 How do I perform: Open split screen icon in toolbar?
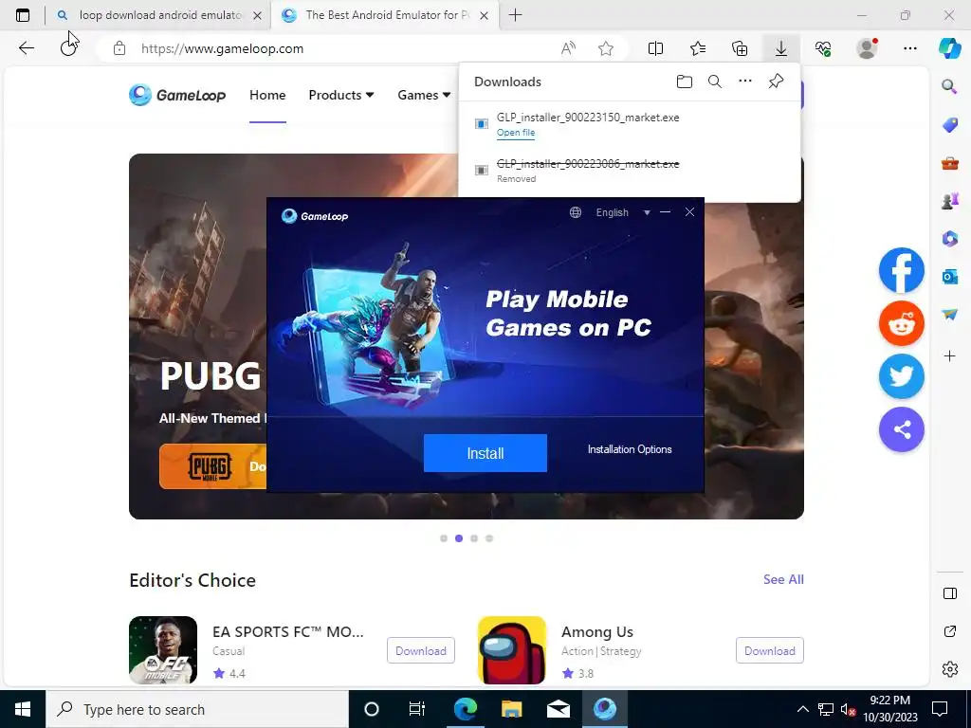(655, 48)
